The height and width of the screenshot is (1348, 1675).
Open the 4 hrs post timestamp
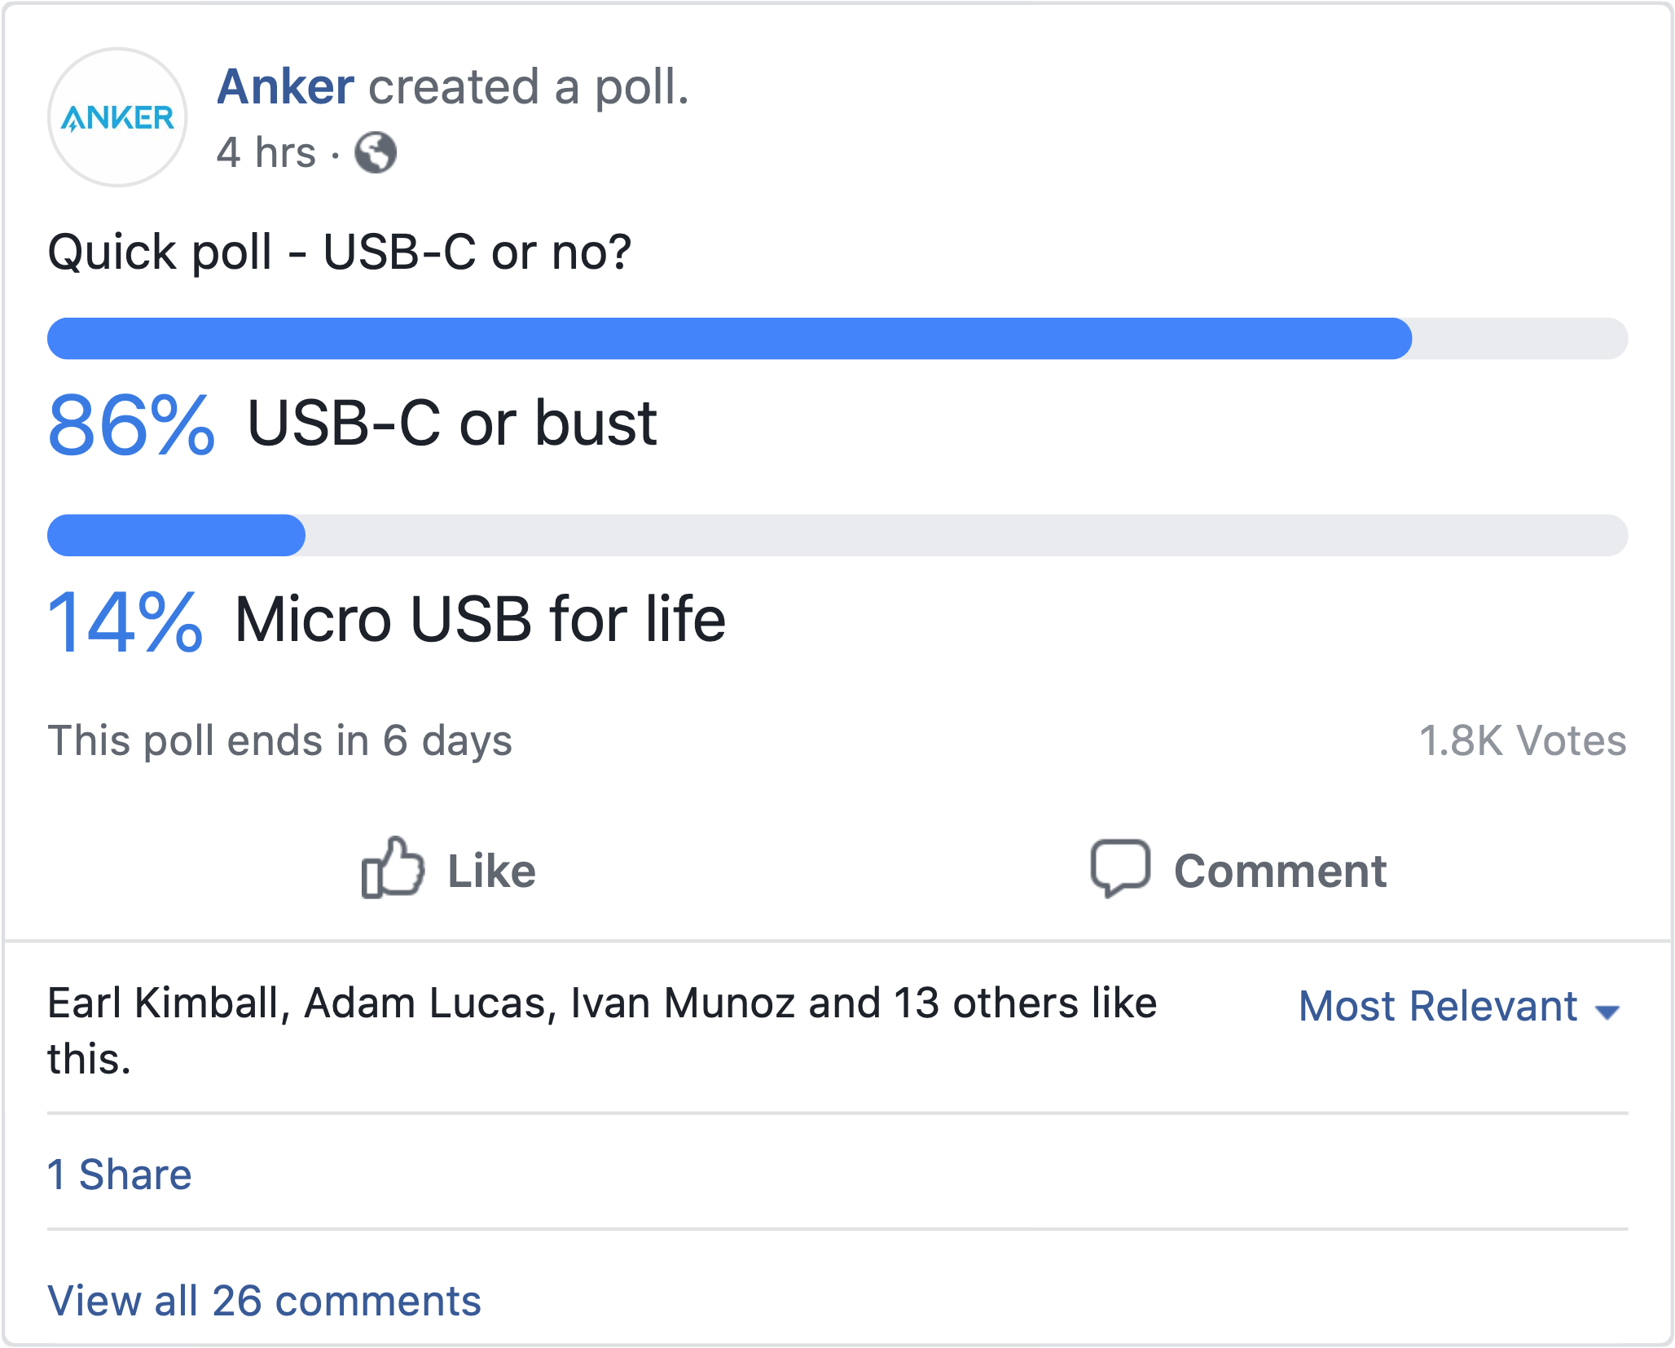coord(266,152)
